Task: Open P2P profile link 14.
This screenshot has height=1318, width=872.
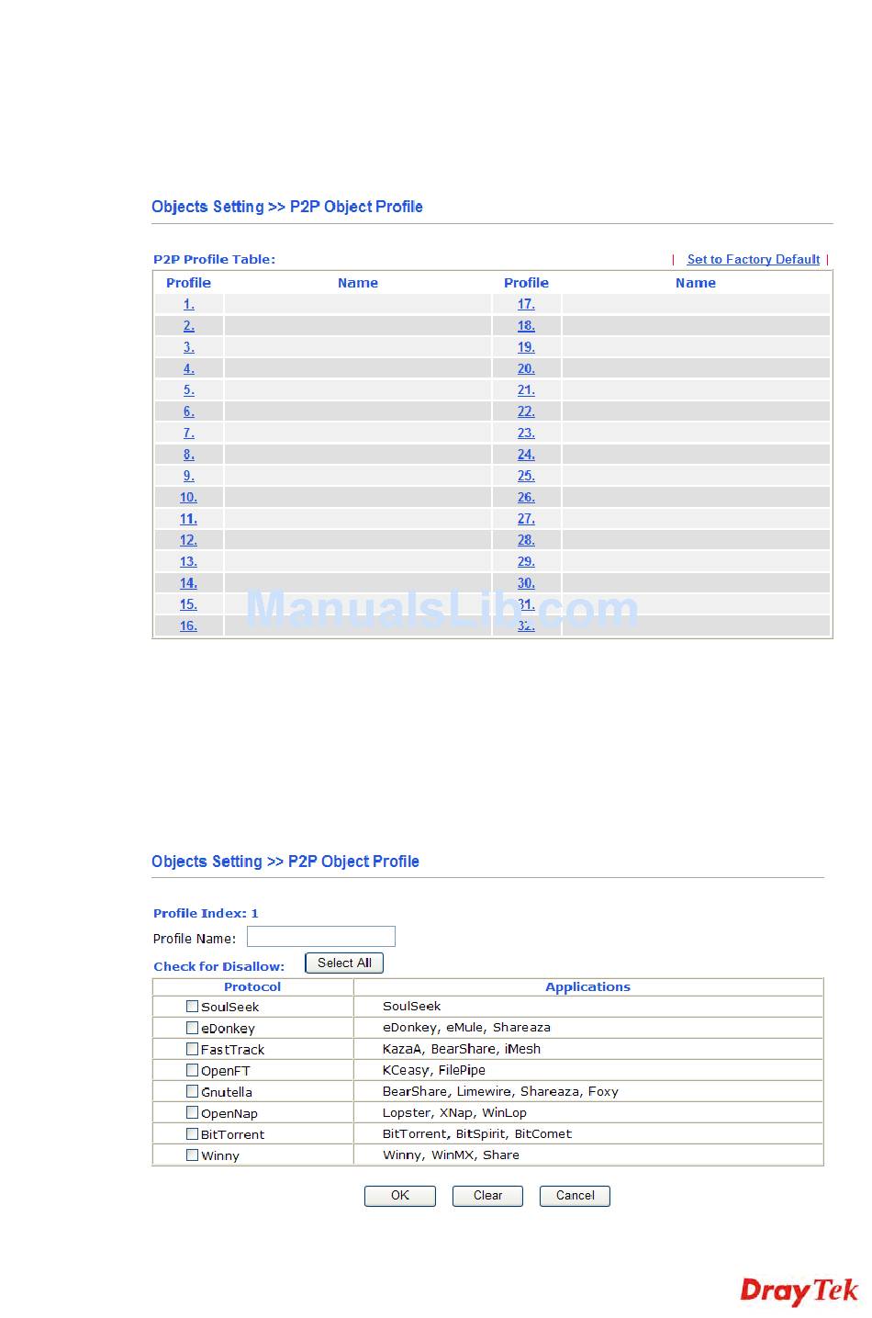Action: pyautogui.click(x=188, y=583)
